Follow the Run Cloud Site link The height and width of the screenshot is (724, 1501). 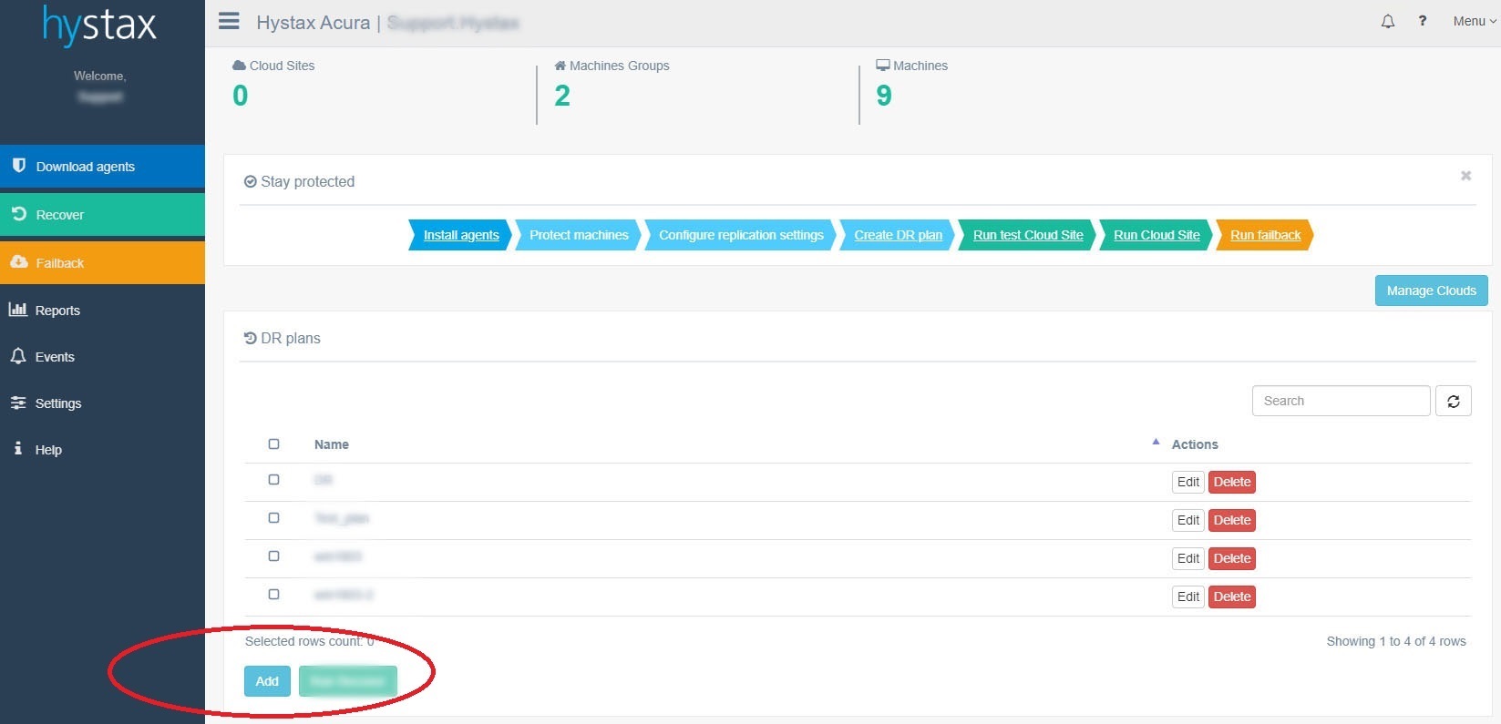(x=1157, y=235)
